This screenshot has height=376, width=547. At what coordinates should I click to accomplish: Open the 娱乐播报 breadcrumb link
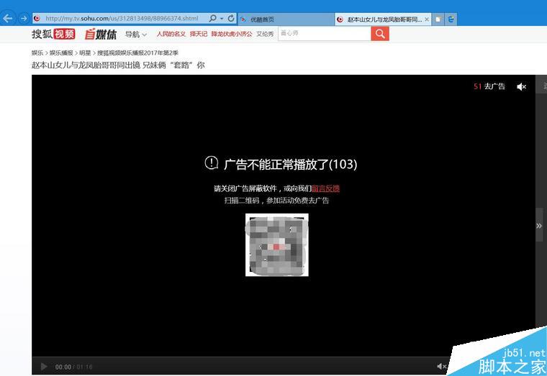[x=61, y=52]
